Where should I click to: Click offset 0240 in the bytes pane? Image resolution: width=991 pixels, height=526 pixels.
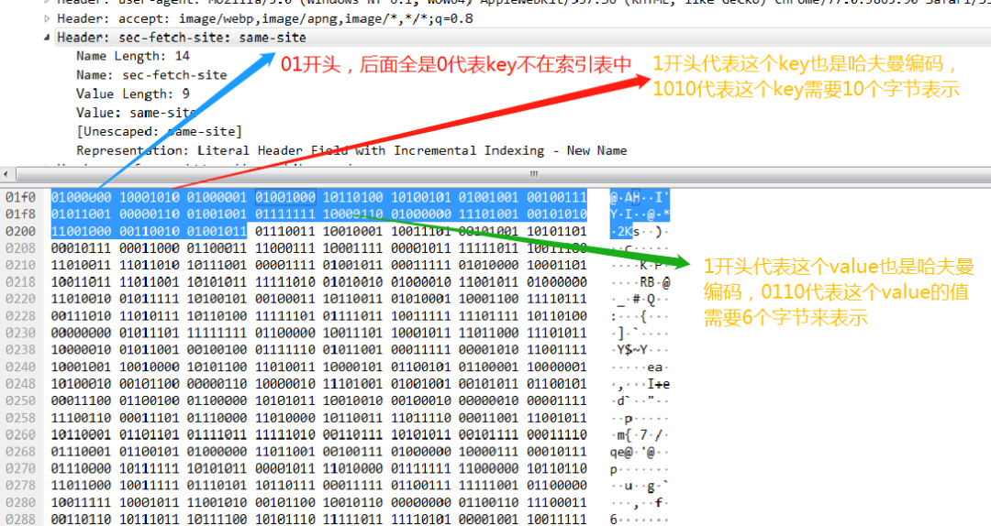click(20, 367)
